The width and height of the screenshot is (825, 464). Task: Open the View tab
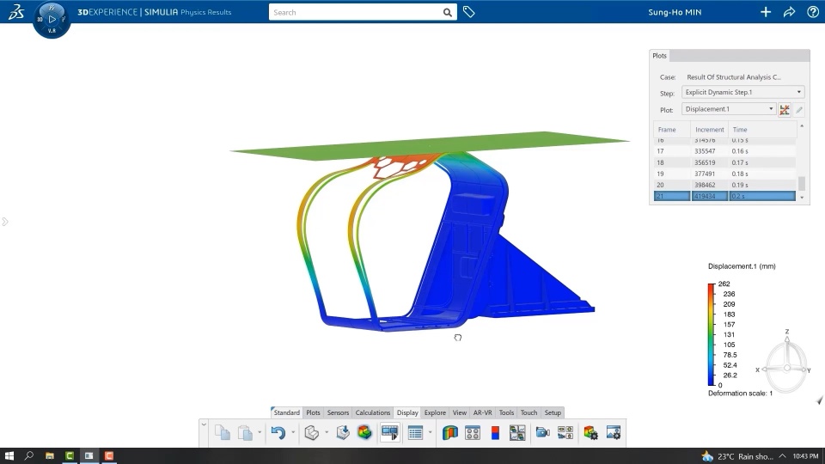click(459, 412)
